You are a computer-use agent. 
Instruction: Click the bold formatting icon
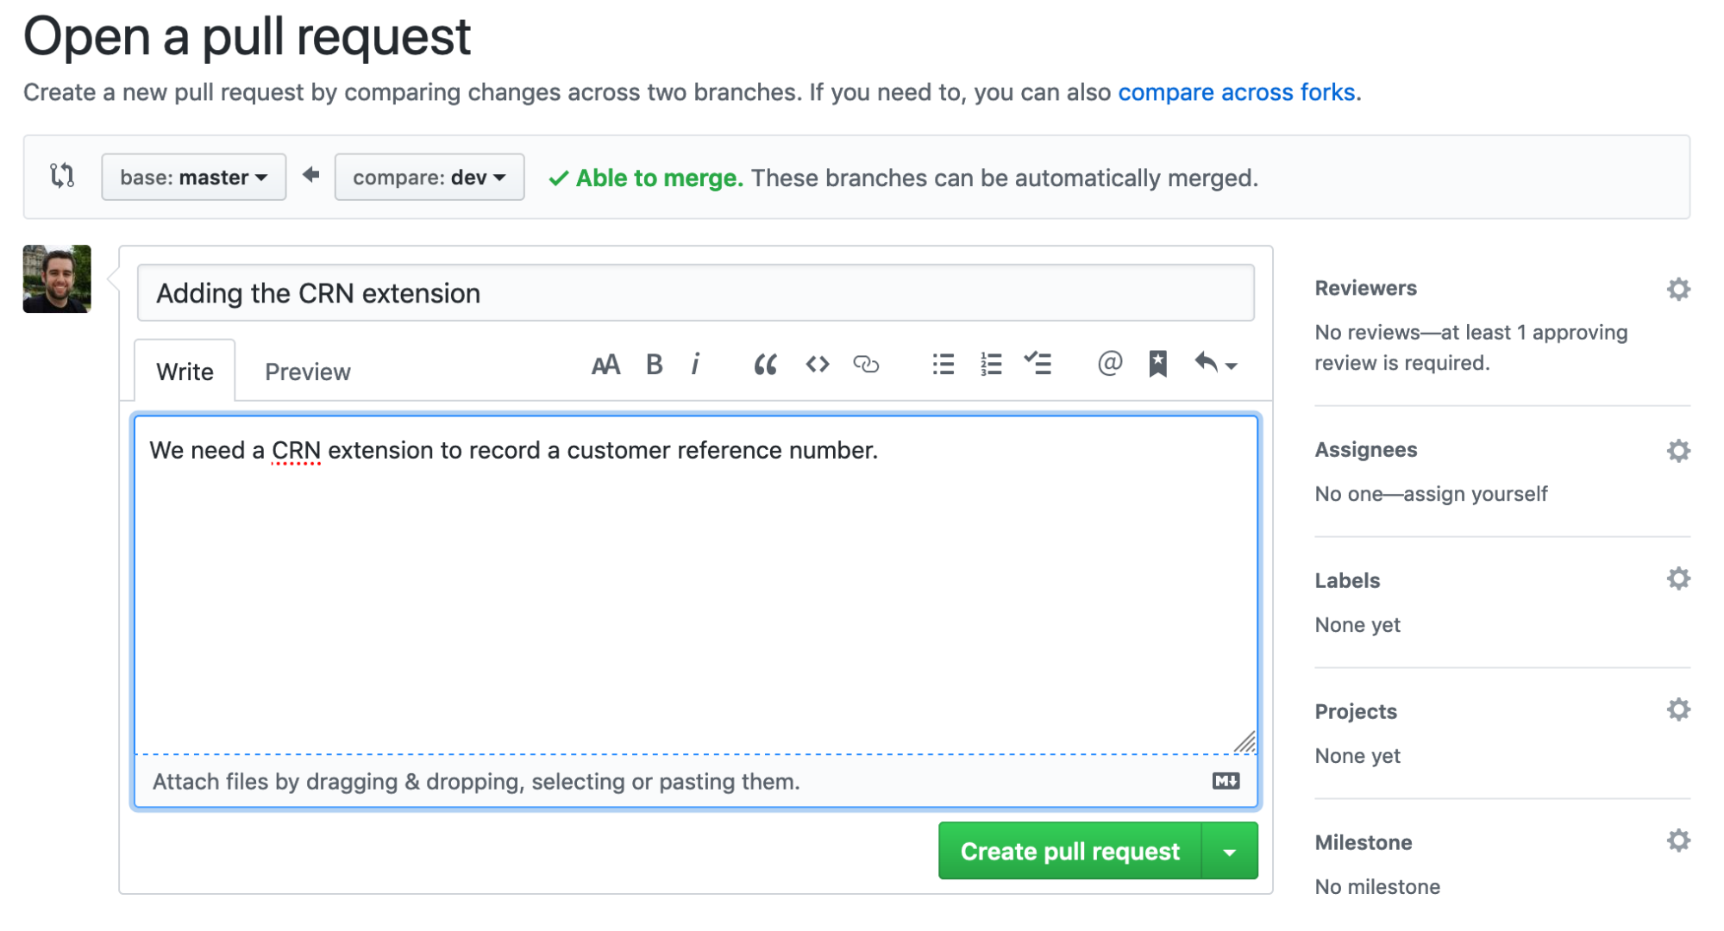coord(654,365)
